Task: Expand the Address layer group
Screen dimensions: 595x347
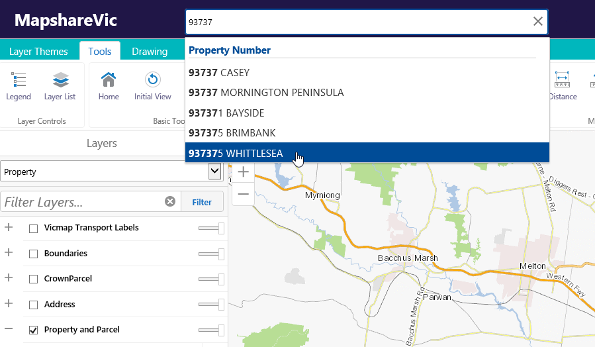Action: pyautogui.click(x=9, y=303)
